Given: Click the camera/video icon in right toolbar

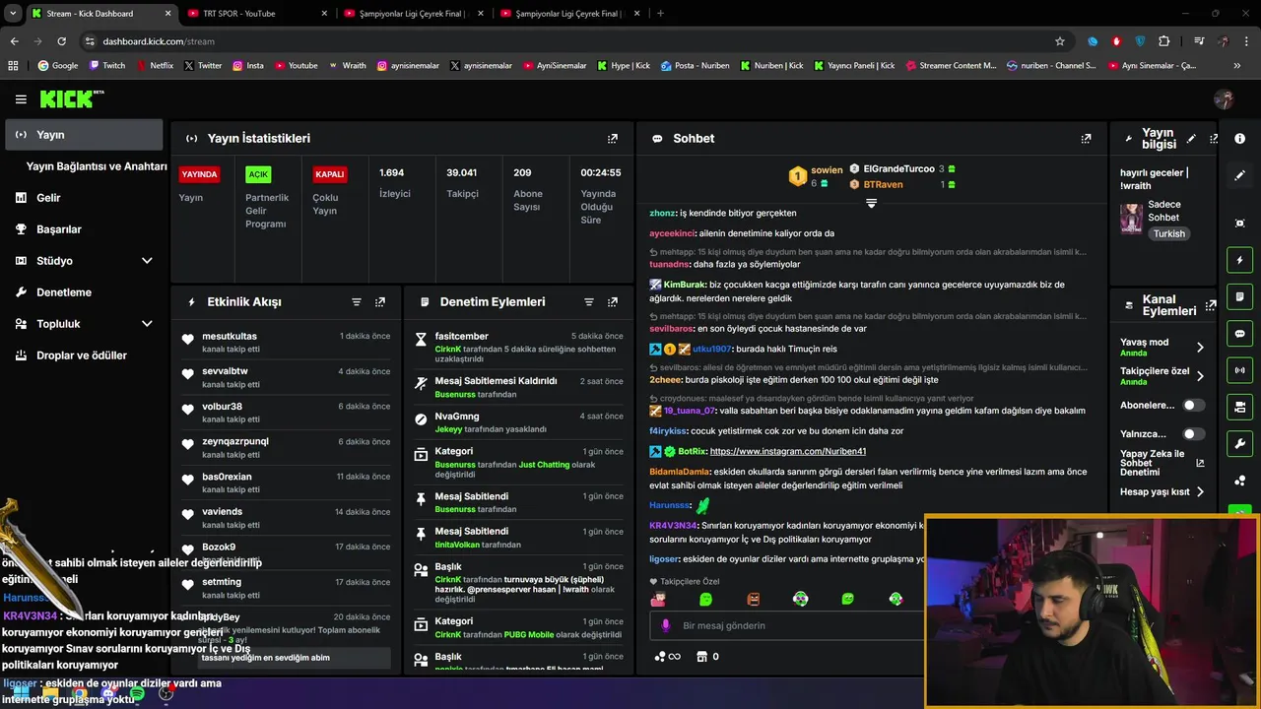Looking at the screenshot, I should coord(1239,407).
